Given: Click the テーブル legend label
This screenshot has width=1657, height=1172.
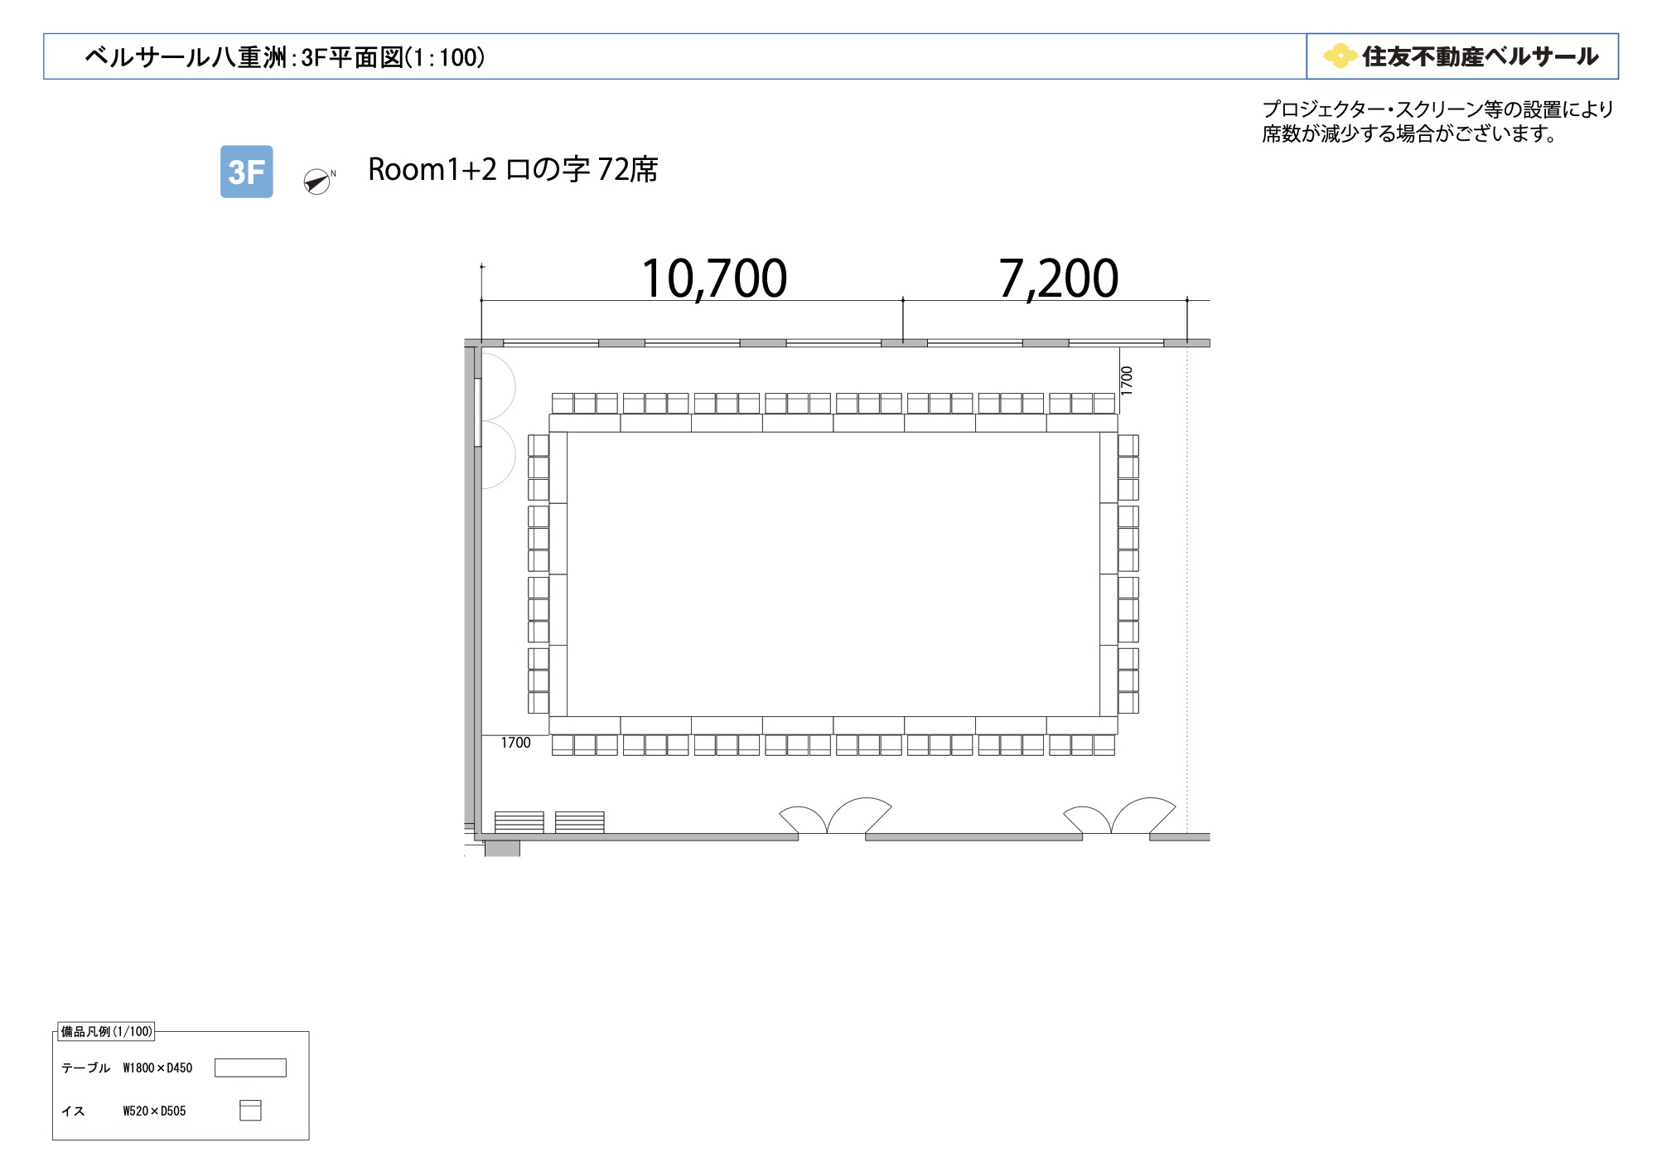Looking at the screenshot, I should coord(85,1068).
